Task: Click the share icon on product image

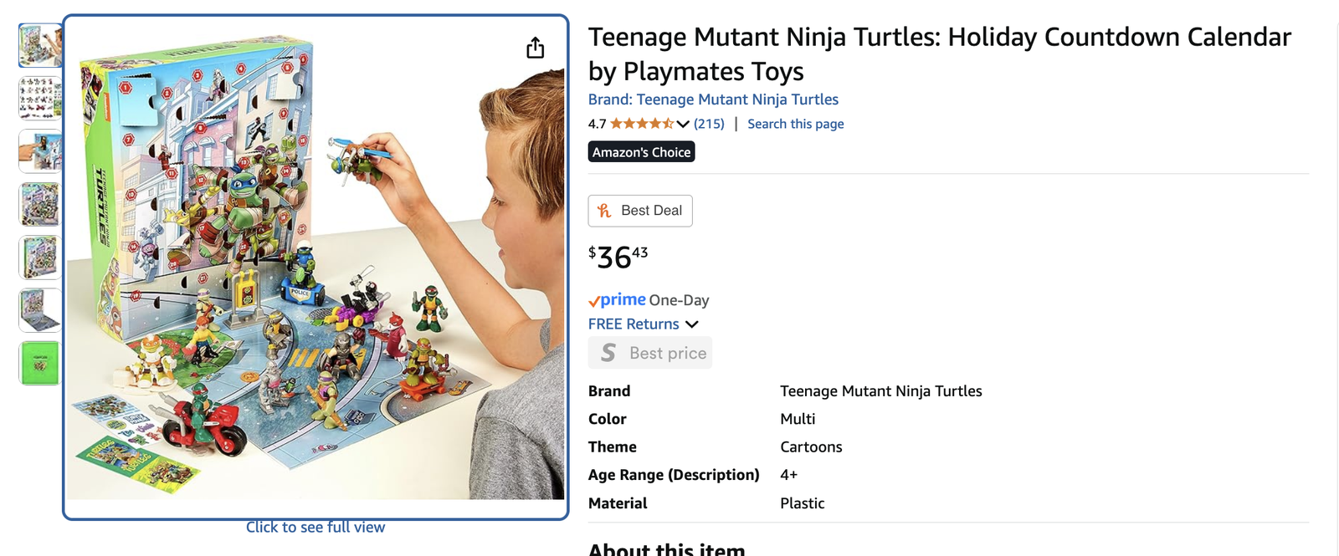Action: coord(536,48)
